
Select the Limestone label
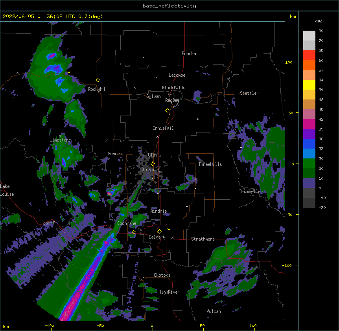click(60, 140)
